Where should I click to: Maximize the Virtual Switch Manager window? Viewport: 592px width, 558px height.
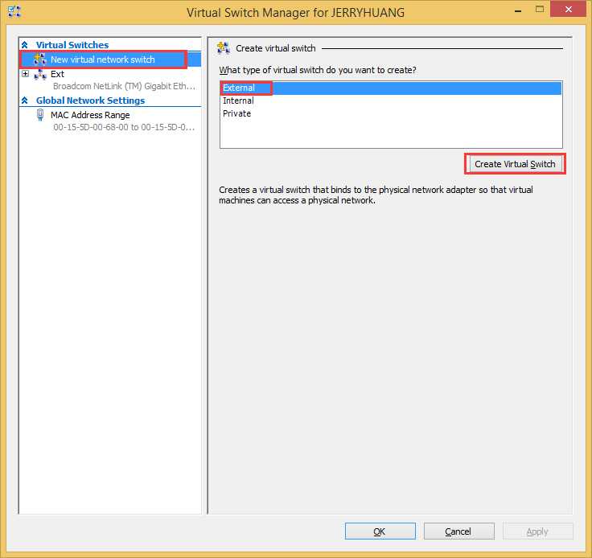click(x=540, y=10)
